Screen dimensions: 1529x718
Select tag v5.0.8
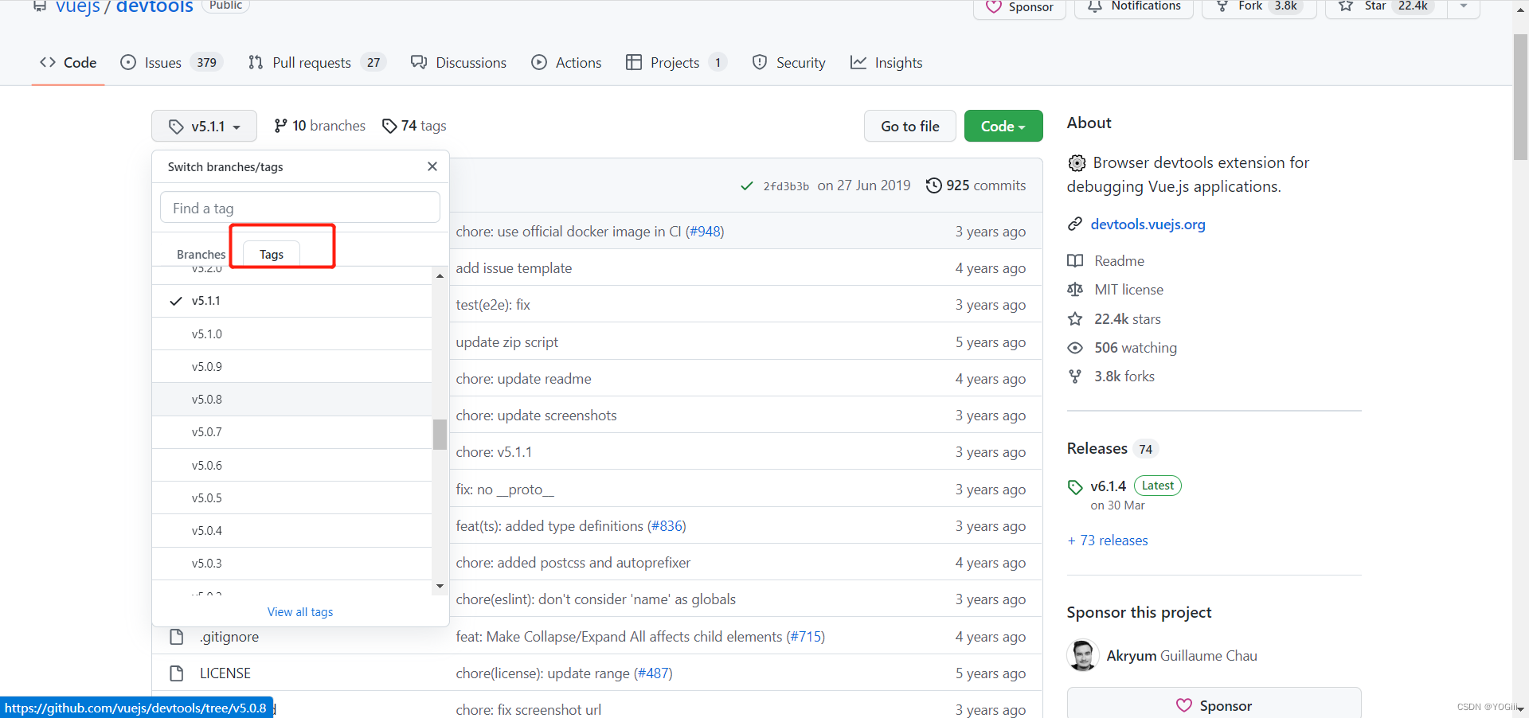291,399
